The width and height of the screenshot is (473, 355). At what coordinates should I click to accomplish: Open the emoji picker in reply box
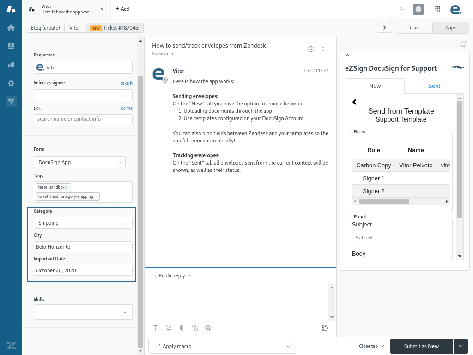tap(169, 328)
